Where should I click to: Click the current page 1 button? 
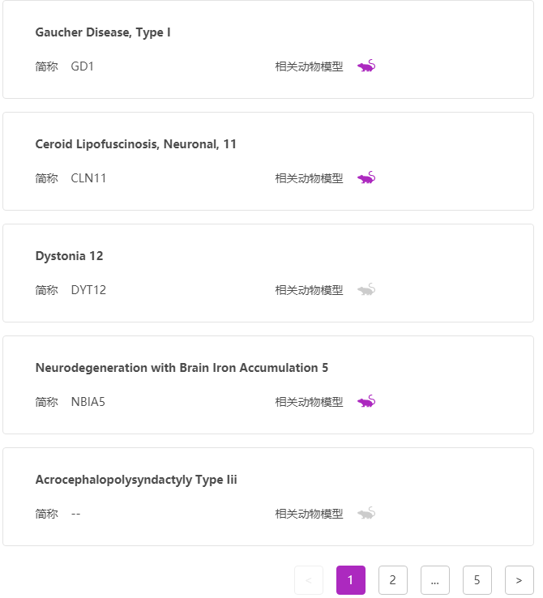tap(351, 580)
